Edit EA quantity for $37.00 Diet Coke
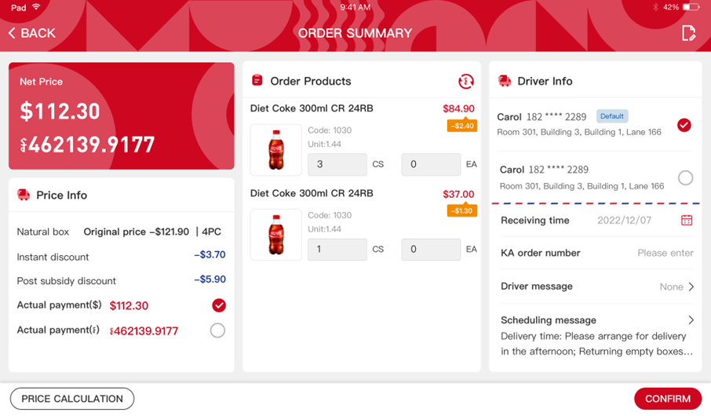This screenshot has width=711, height=416. pos(431,249)
